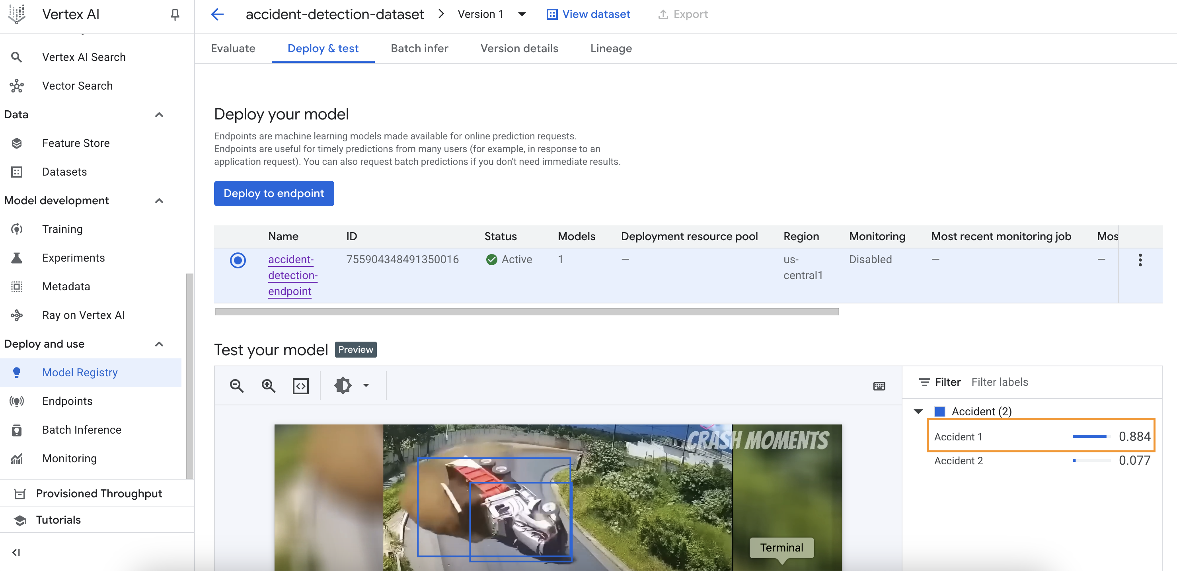Screen dimensions: 1177x571
Task: Click the Accident blue color swatch
Action: (939, 411)
